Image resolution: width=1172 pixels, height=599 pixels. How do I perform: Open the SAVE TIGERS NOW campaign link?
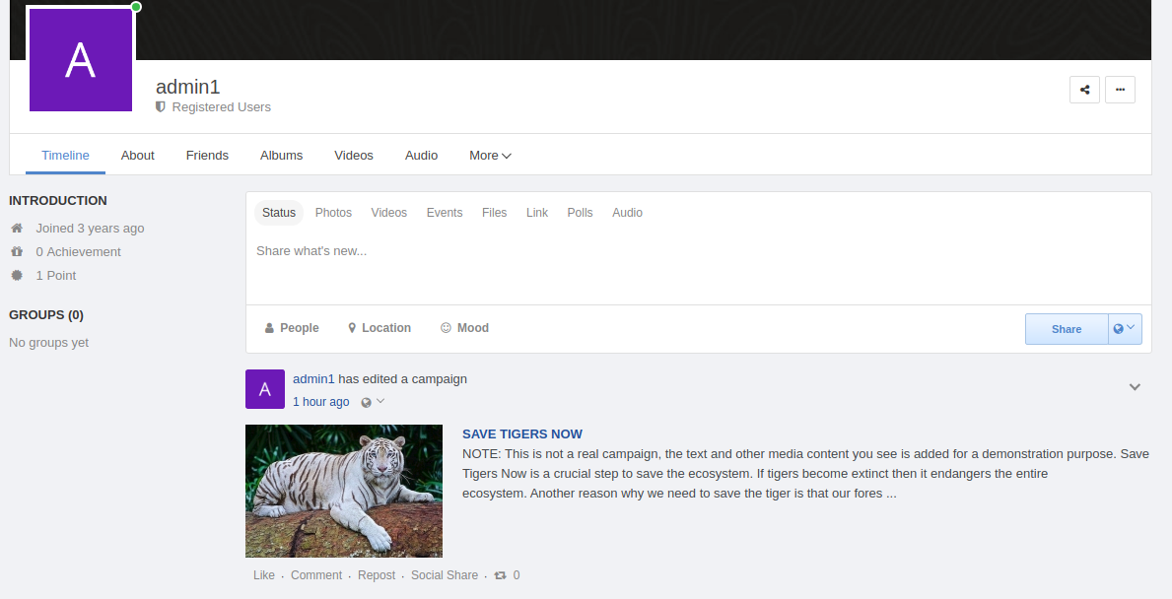(521, 434)
